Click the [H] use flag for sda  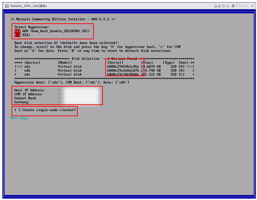pos(181,66)
